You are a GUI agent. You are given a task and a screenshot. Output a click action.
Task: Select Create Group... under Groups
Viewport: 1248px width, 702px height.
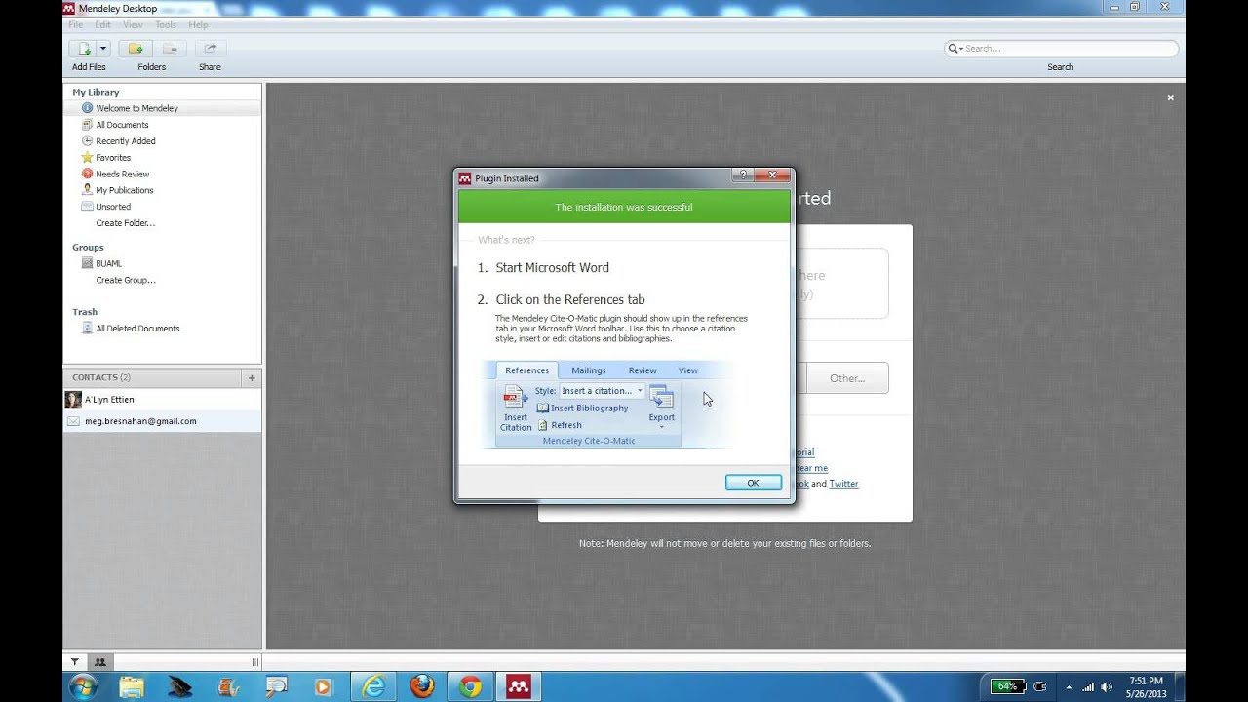pos(125,280)
